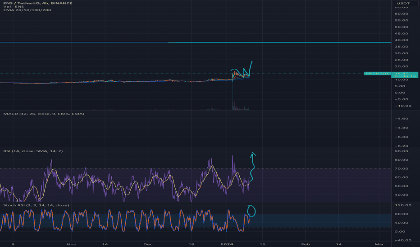This screenshot has width=420, height=247.
Task: Click the 18 date on time axis
Action: point(191,244)
